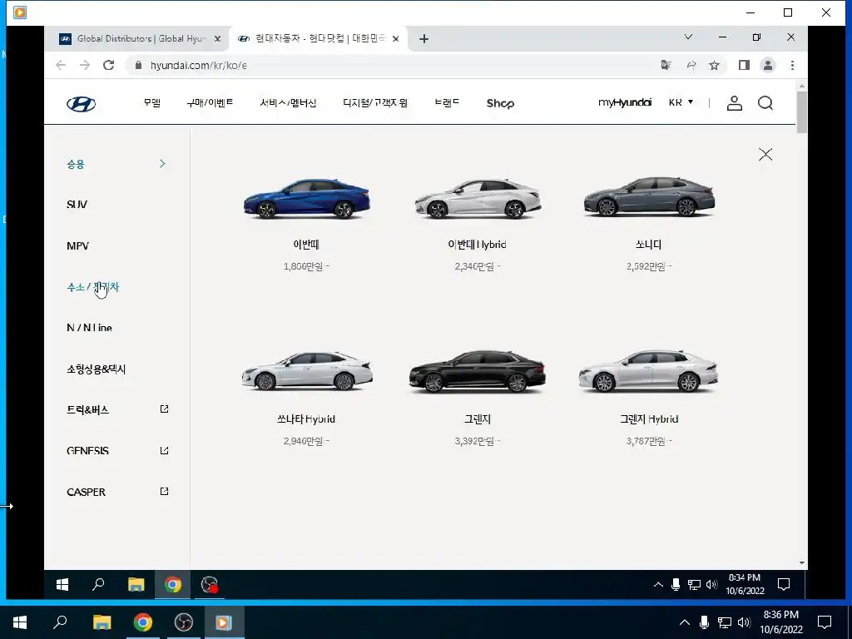Screen dimensions: 852x639
Task: Click the external link icon beside 트럭&버스
Action: pos(164,409)
